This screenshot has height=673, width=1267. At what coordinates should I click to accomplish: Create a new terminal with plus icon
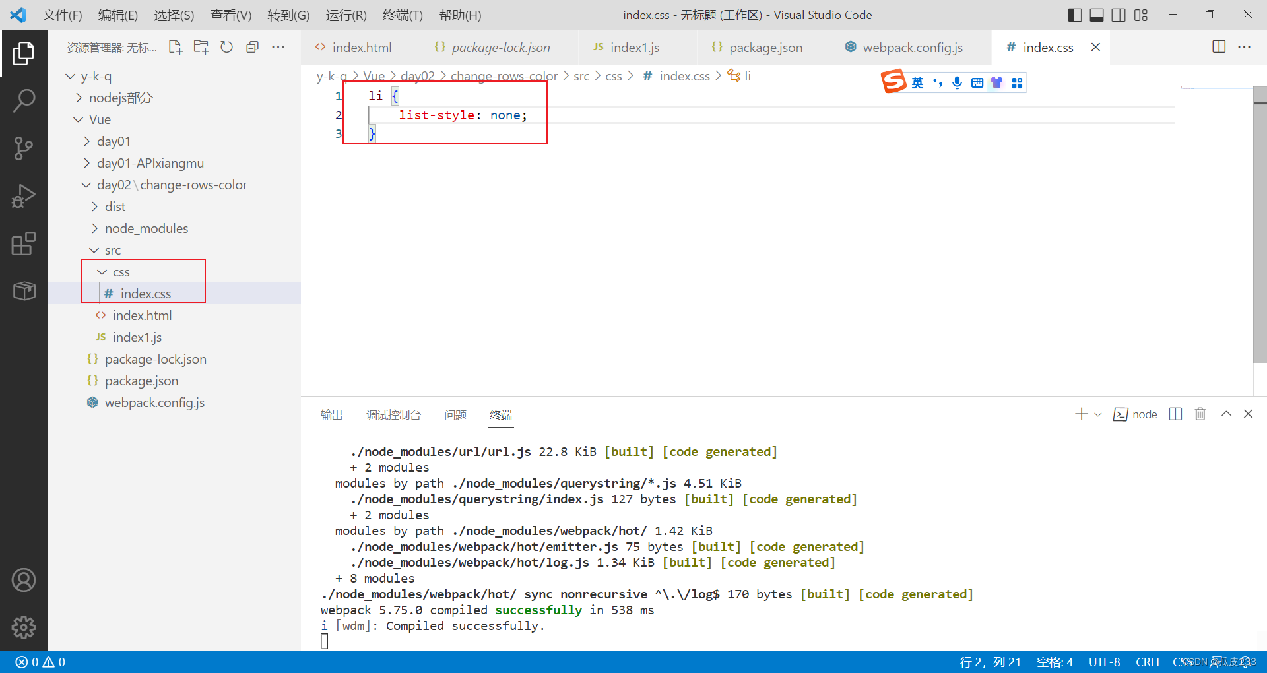click(x=1081, y=414)
